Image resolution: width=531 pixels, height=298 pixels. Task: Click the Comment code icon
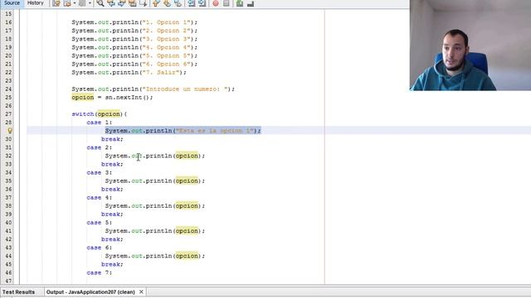click(240, 3)
